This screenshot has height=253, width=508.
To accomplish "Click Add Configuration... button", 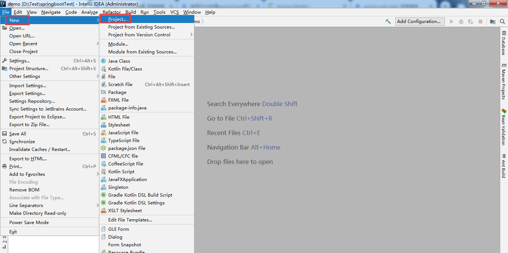I will click(x=420, y=22).
